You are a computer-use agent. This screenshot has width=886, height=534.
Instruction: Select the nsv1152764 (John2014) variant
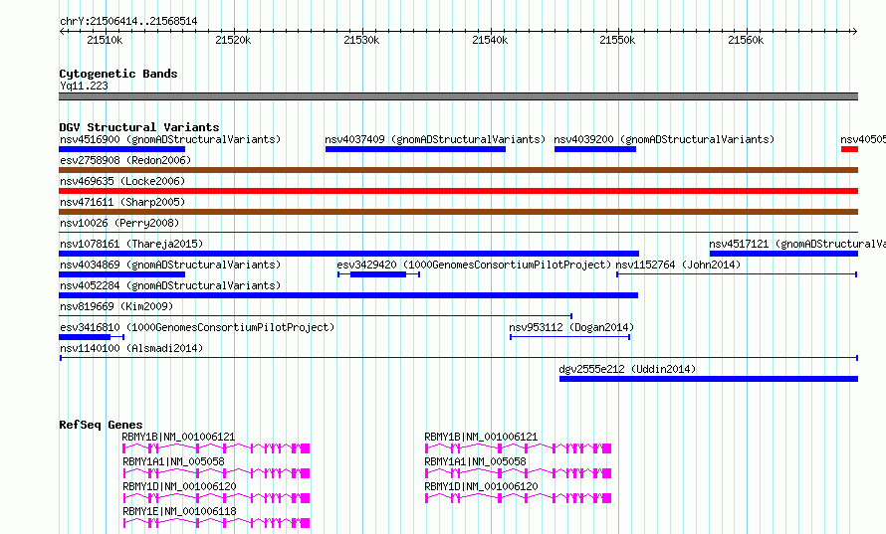[737, 274]
